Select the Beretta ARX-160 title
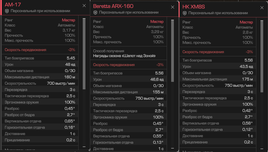This screenshot has width=268, height=152. click(x=113, y=6)
